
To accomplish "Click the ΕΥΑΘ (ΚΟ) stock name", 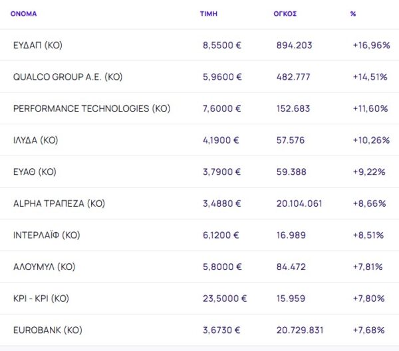I will [x=35, y=172].
